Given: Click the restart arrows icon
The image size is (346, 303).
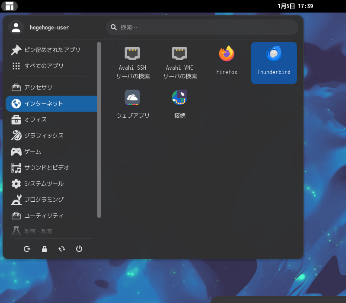Looking at the screenshot, I should (x=62, y=249).
